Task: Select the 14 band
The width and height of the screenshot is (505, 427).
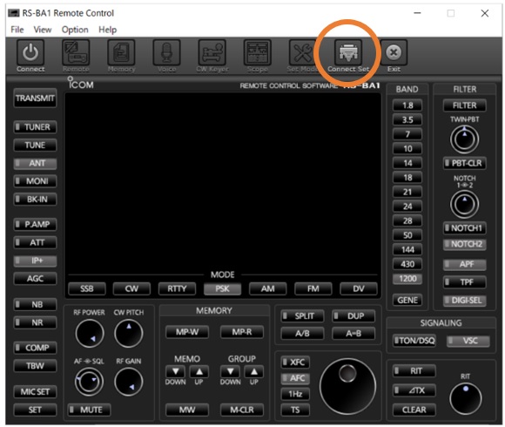Action: pos(407,163)
